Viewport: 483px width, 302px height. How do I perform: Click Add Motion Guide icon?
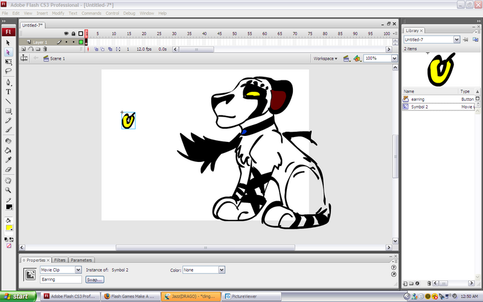(x=31, y=49)
